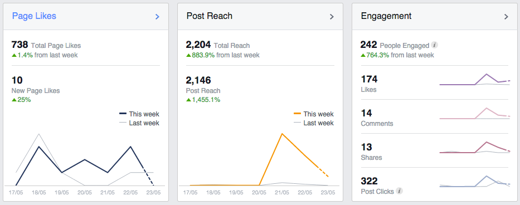
Task: Open the Page Likes heading link
Action: [x=34, y=16]
